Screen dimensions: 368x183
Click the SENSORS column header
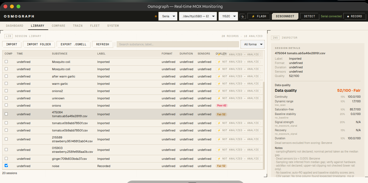(204, 54)
